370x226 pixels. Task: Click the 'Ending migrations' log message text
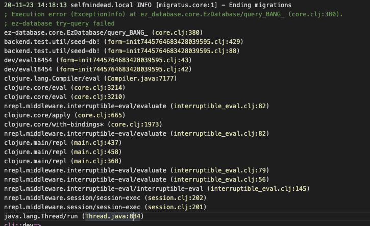pyautogui.click(x=260, y=5)
